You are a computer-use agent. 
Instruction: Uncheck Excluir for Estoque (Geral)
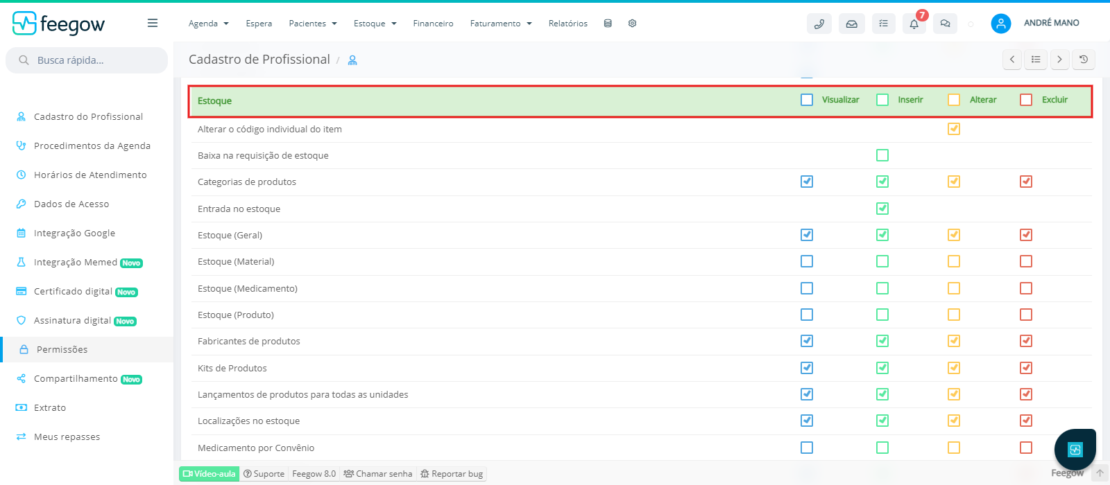[x=1026, y=235]
